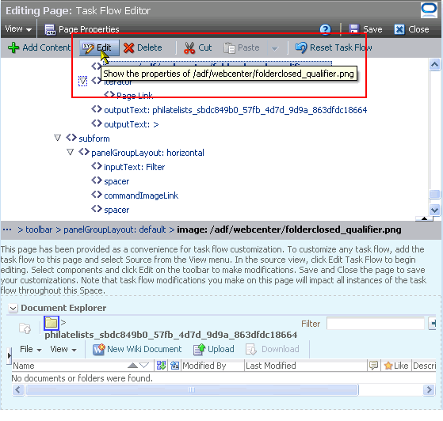
Task: Cut the selected component
Action: click(x=197, y=47)
